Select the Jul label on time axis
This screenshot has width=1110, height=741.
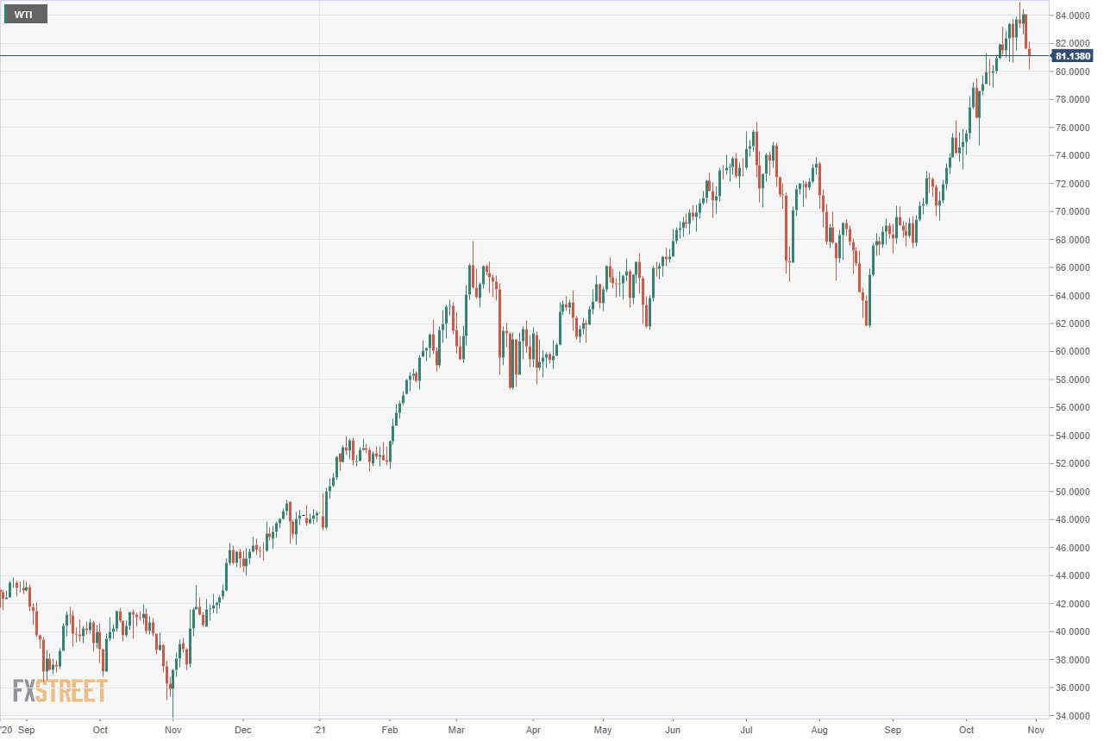[x=746, y=730]
